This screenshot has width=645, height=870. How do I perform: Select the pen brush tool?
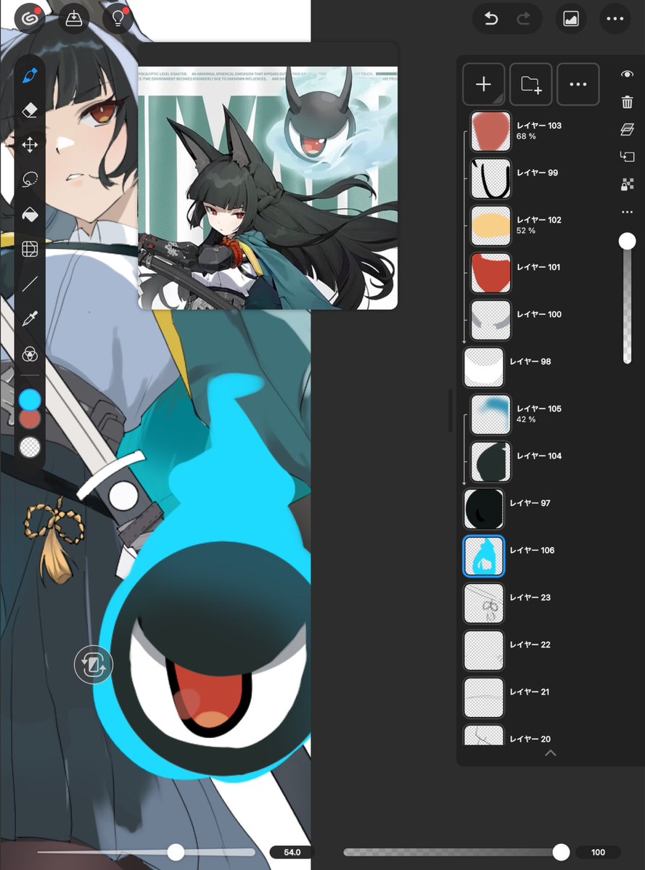[30, 75]
